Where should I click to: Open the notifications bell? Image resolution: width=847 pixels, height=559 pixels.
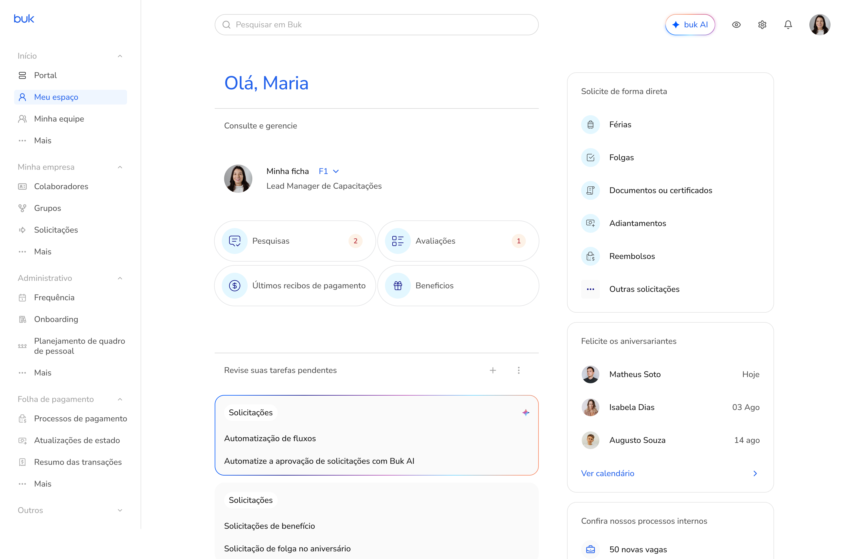788,25
